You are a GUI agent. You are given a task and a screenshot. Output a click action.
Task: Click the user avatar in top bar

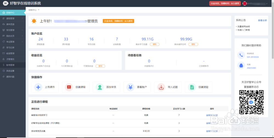[x=245, y=3]
